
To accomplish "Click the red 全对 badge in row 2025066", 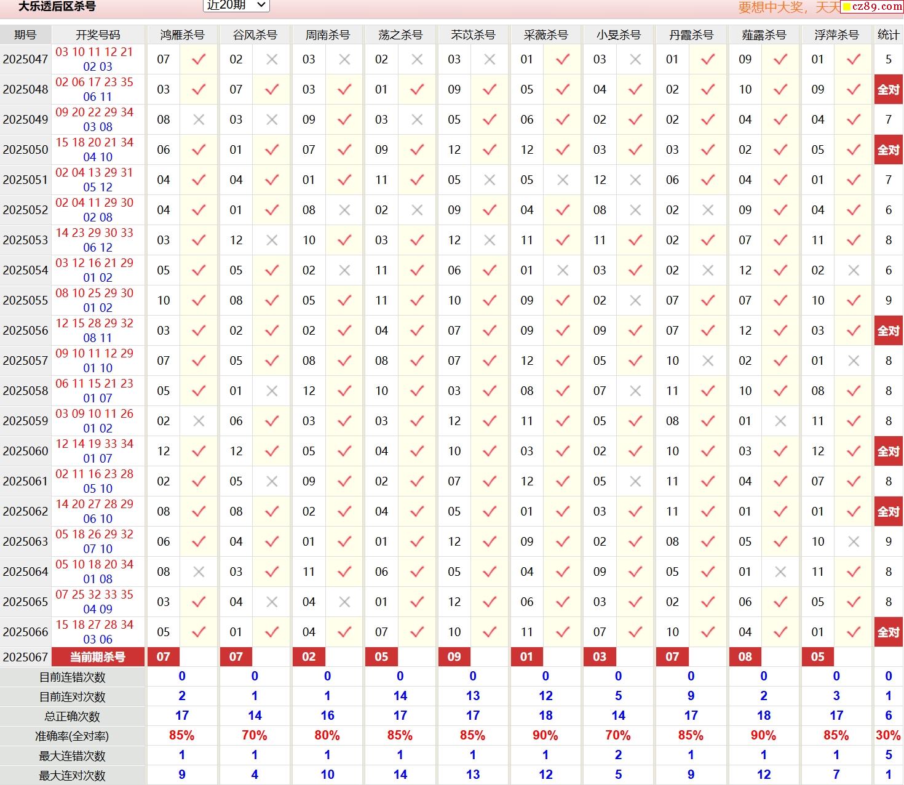I will [x=888, y=632].
